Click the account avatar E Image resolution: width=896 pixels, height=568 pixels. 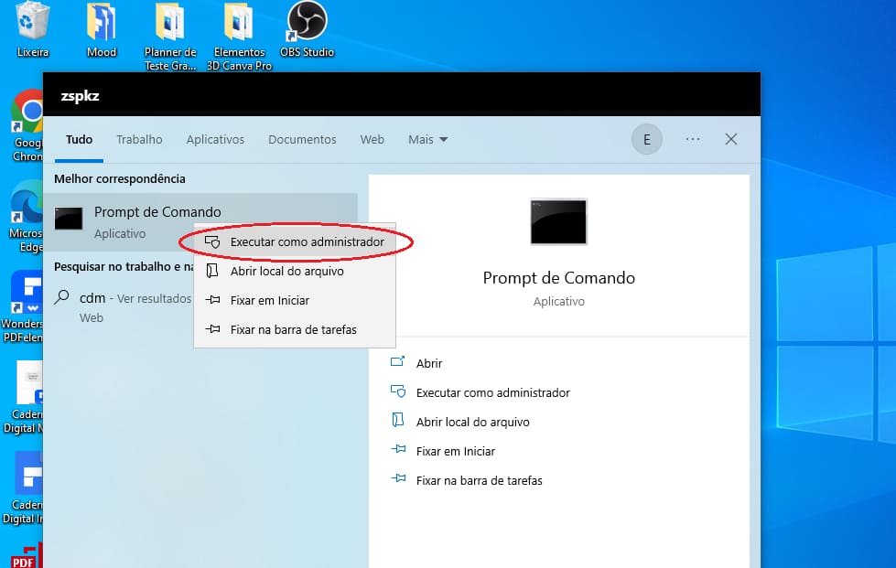[x=647, y=139]
